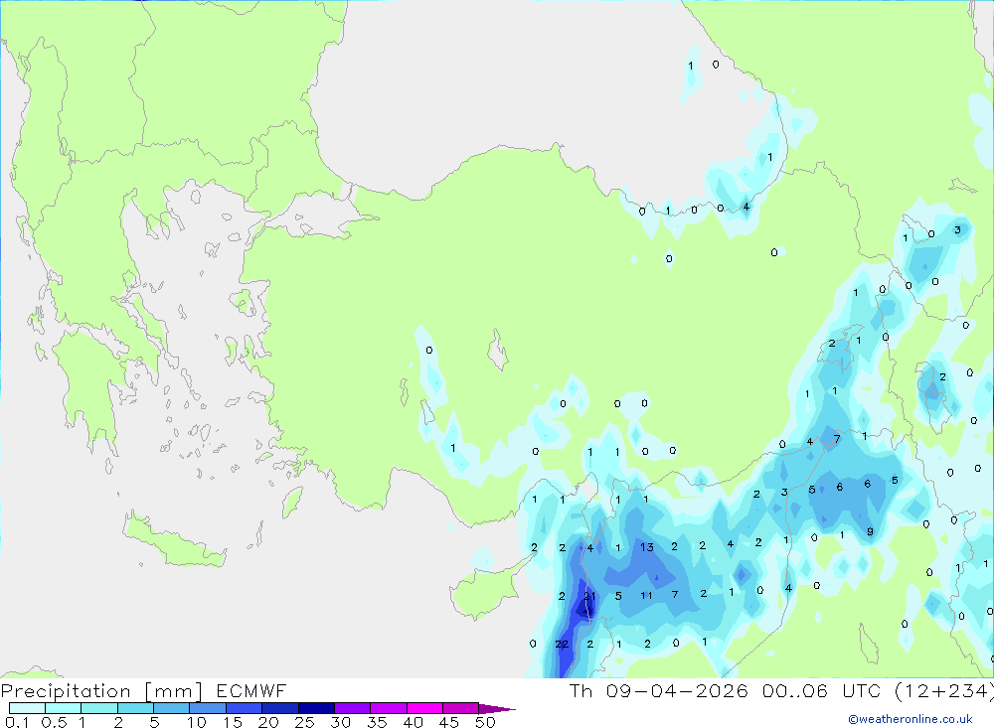Click the 0.5–1 mm legend color box
This screenshot has width=994, height=728.
tap(64, 708)
